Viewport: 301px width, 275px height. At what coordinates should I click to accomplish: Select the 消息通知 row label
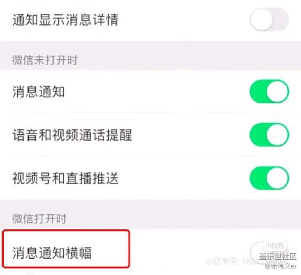coord(38,92)
